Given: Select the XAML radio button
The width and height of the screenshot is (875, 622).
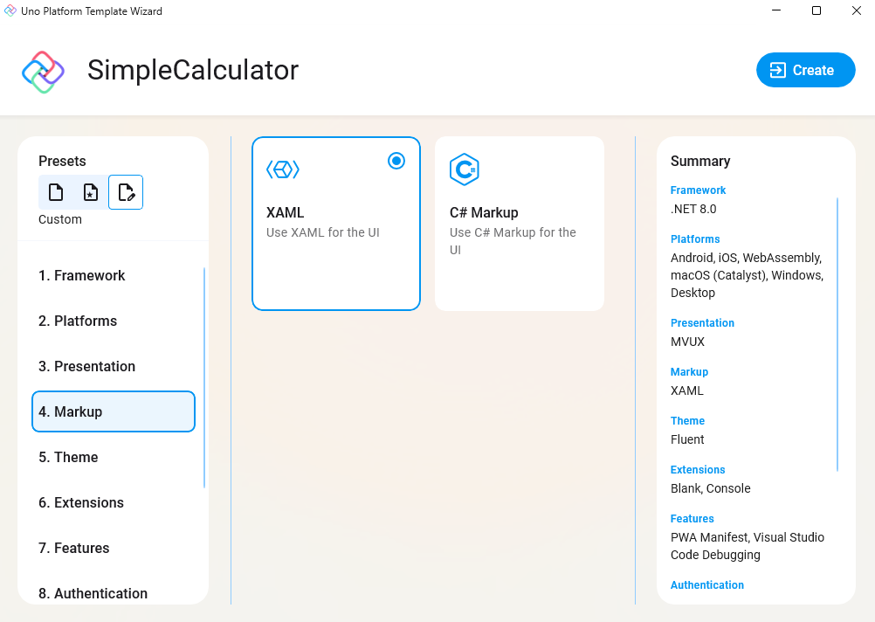Looking at the screenshot, I should (x=396, y=160).
